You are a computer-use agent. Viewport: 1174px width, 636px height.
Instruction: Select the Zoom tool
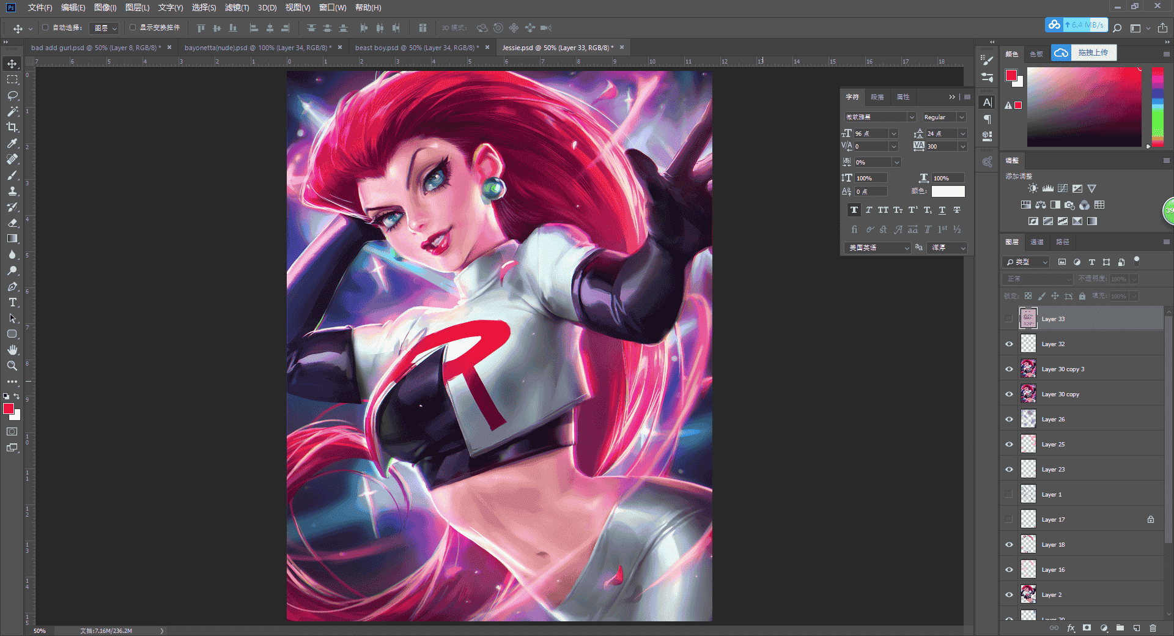click(12, 366)
